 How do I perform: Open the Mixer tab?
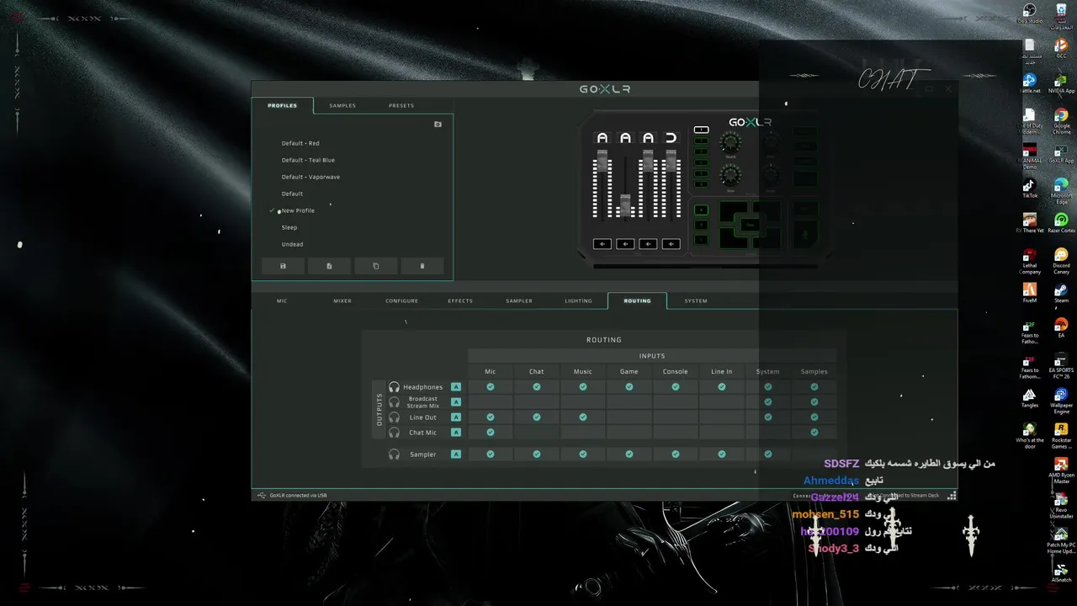point(342,301)
